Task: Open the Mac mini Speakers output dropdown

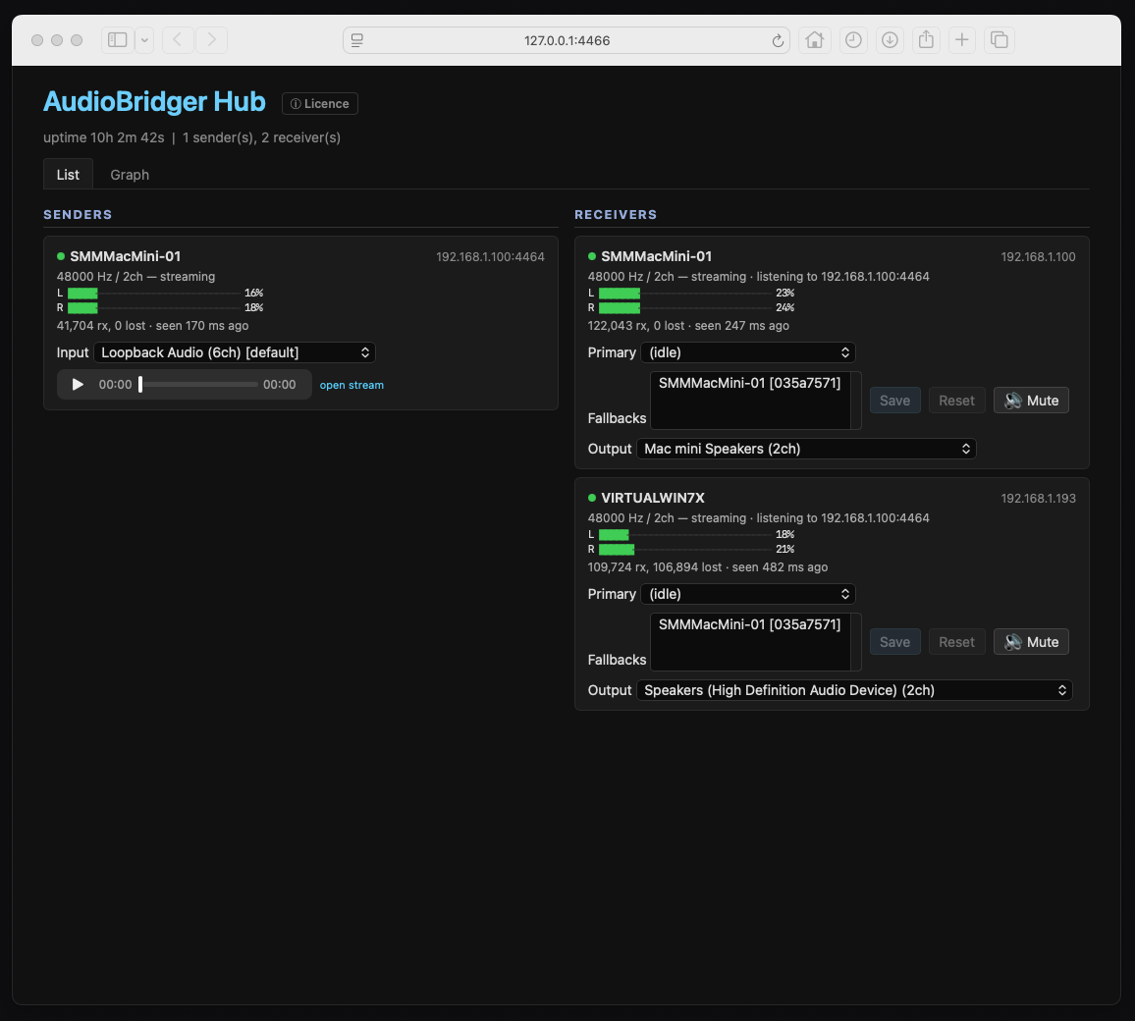Action: pyautogui.click(x=806, y=449)
